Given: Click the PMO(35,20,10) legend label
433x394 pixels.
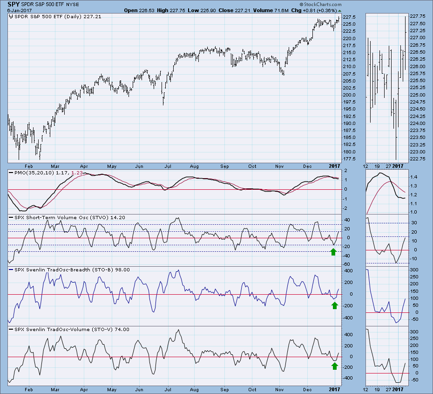Looking at the screenshot, I should [34, 173].
